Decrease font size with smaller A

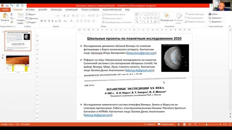[68, 16]
